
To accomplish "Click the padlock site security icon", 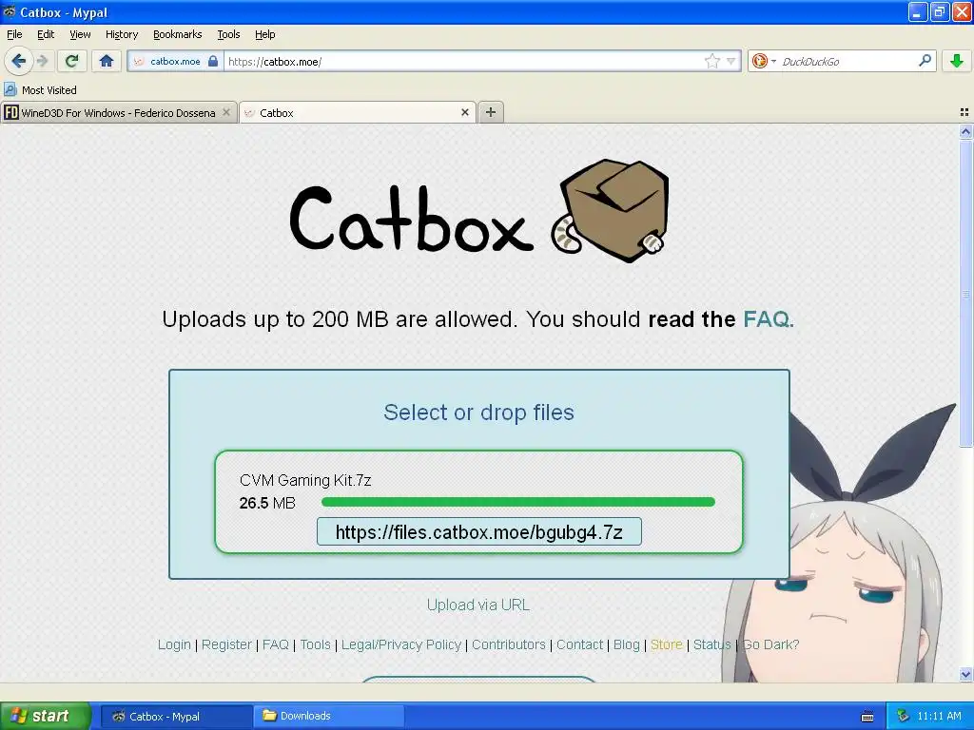I will pos(213,61).
